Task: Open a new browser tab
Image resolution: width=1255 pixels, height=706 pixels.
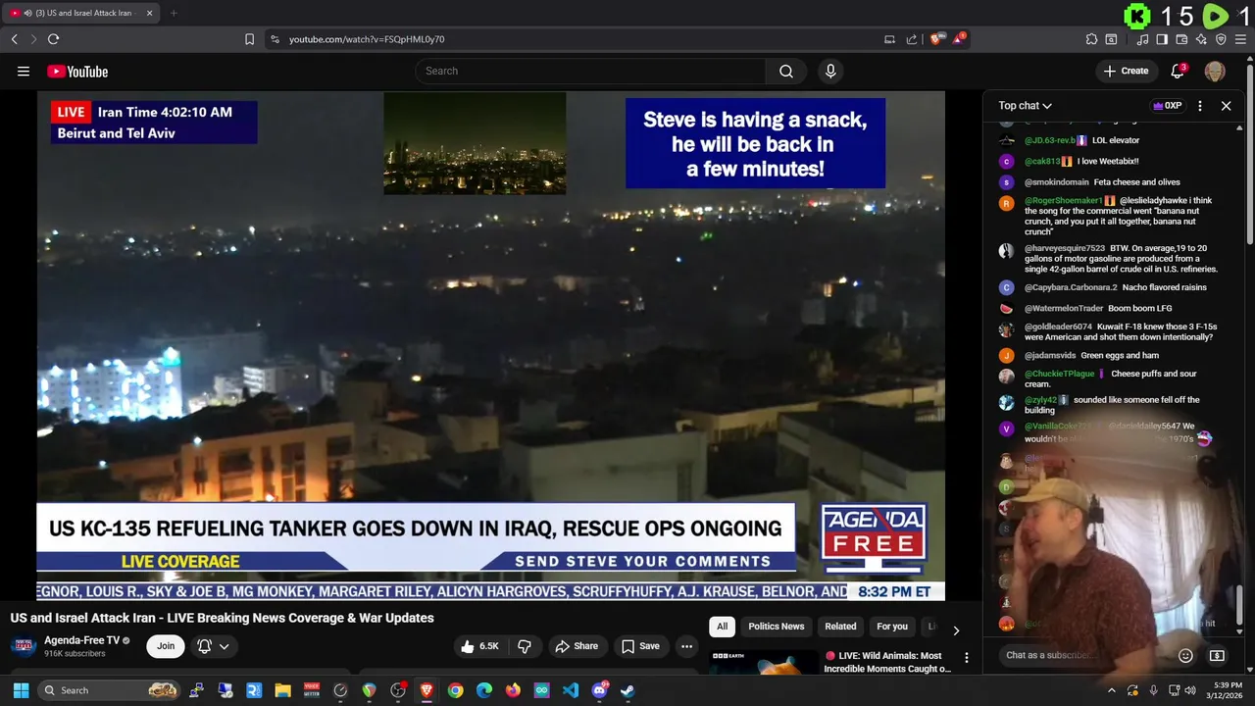Action: pyautogui.click(x=174, y=13)
